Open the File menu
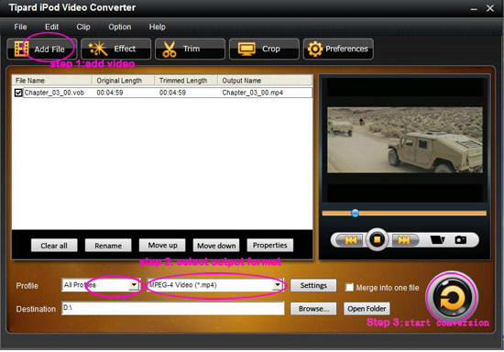This screenshot has height=352, width=504. pos(20,27)
